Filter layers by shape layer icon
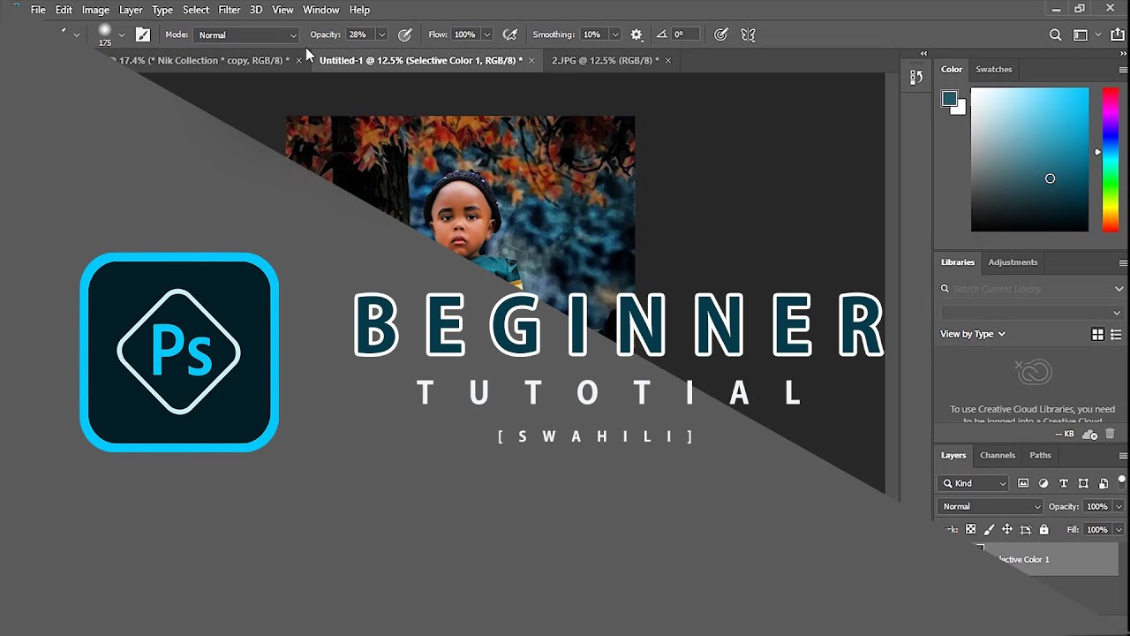Viewport: 1130px width, 636px height. coord(1083,483)
